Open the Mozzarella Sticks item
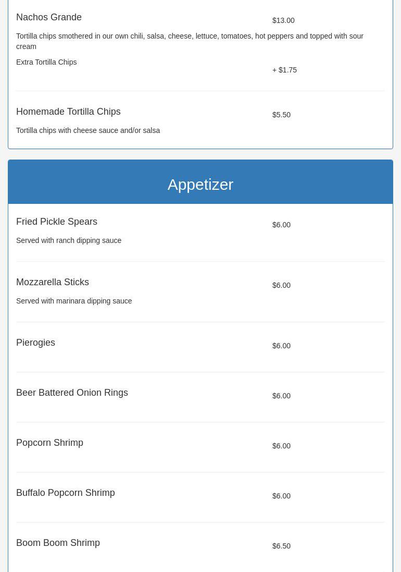This screenshot has width=401, height=572. [x=53, y=282]
